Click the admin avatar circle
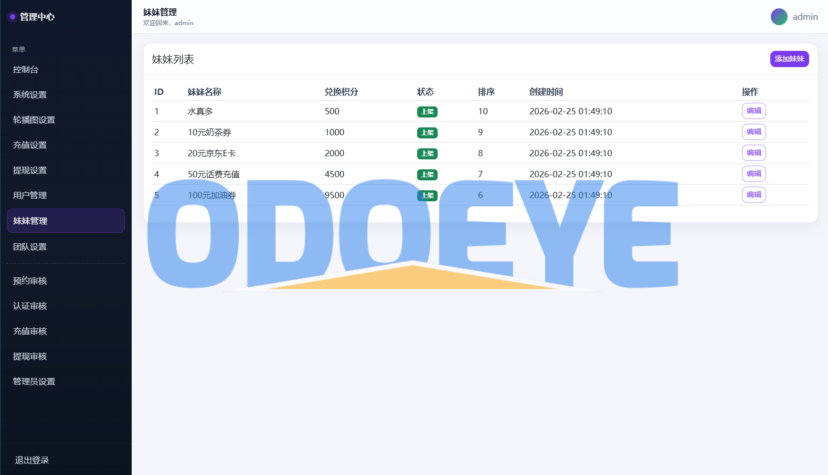This screenshot has height=475, width=828. point(779,17)
